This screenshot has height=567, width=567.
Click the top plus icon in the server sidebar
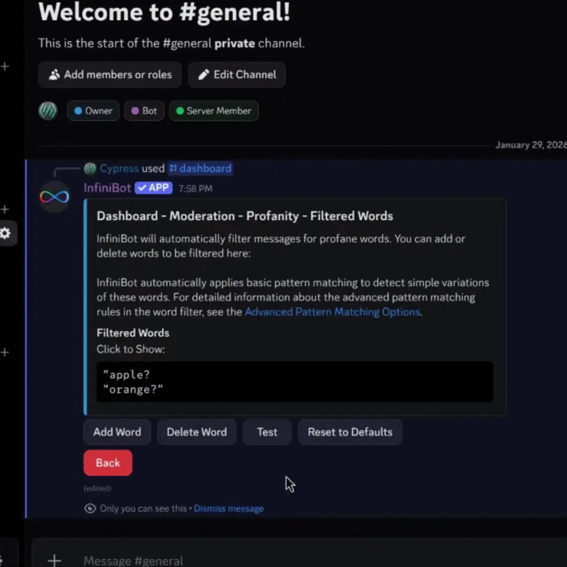(x=5, y=66)
